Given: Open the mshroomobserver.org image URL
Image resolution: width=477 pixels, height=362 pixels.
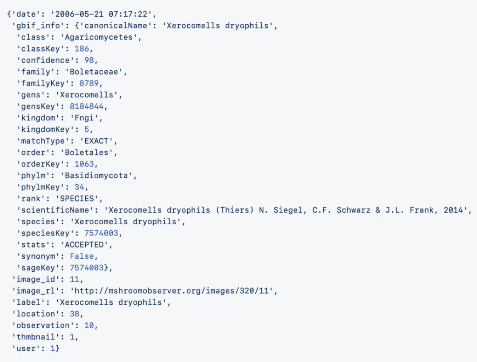Looking at the screenshot, I should (x=173, y=291).
